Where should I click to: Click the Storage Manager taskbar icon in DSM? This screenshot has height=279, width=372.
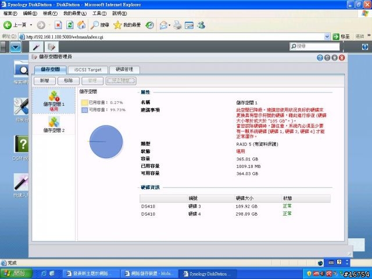tap(52, 47)
